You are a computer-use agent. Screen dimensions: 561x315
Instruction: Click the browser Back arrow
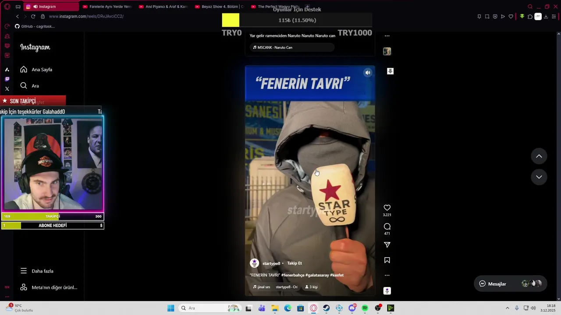click(x=18, y=16)
